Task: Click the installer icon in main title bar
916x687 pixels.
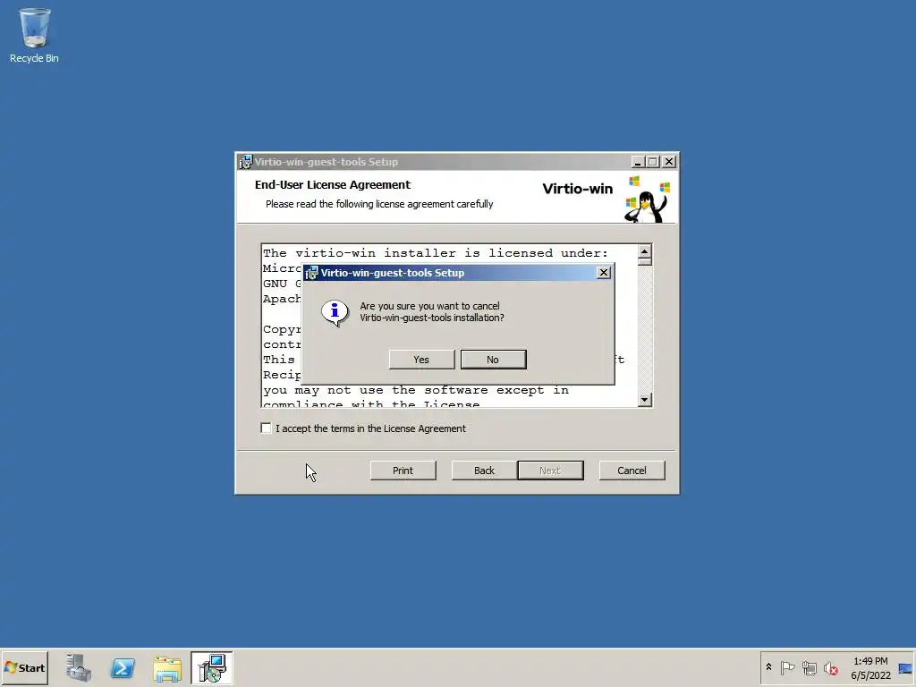Action: coord(245,162)
